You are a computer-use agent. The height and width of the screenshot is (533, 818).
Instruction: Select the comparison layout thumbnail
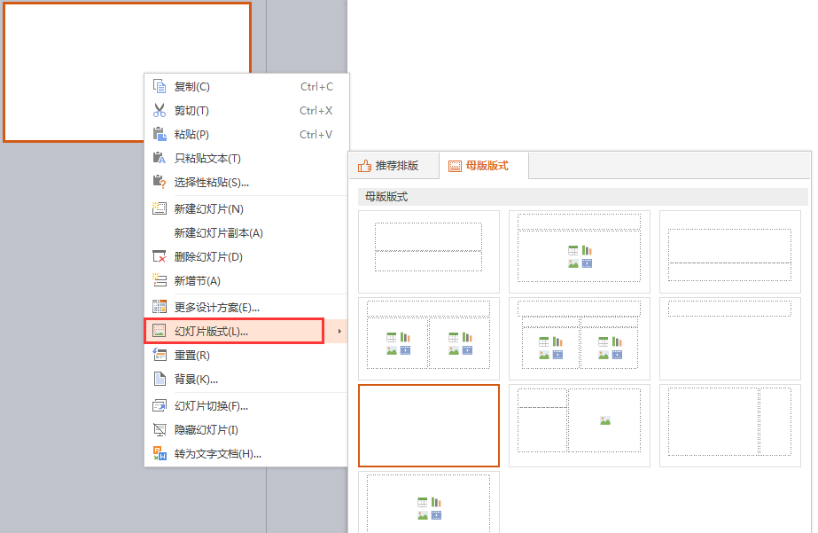click(x=579, y=339)
